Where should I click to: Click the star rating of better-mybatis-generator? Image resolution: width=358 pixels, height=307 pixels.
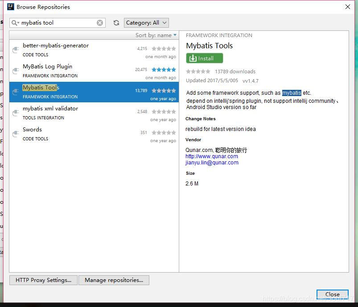164,49
